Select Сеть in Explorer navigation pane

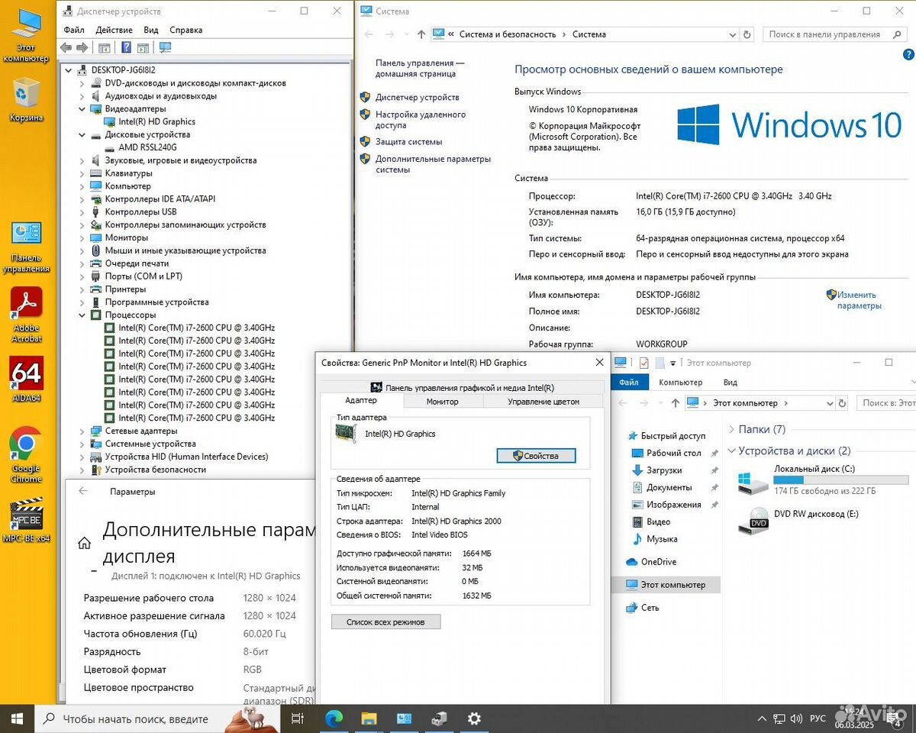[x=650, y=608]
